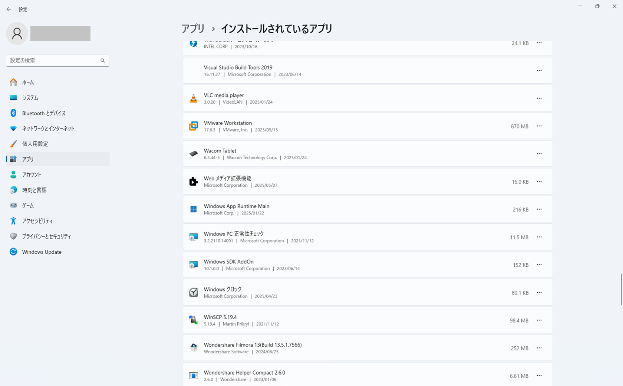Image resolution: width=623 pixels, height=386 pixels.
Task: Go to アプリ breadcrumb link
Action: [x=193, y=29]
